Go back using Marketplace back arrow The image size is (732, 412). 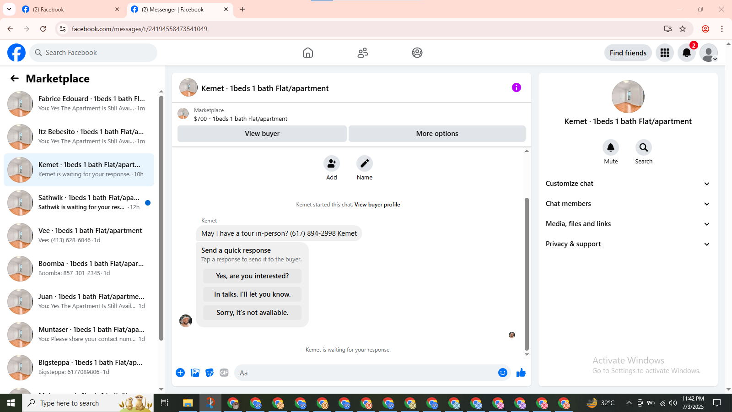click(x=15, y=78)
